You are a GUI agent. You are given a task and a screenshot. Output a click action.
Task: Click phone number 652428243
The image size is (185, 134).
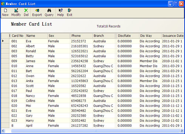coord(80,106)
